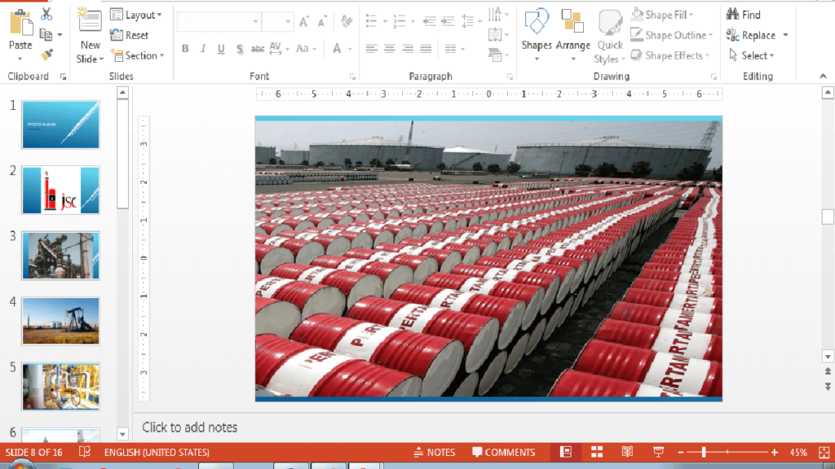Open the Layout dropdown

pos(136,15)
